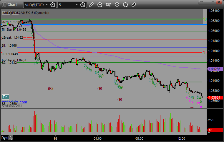224x142 pixels.
Task: Click the LBreak: 1.0482 label
Action: coord(12,37)
